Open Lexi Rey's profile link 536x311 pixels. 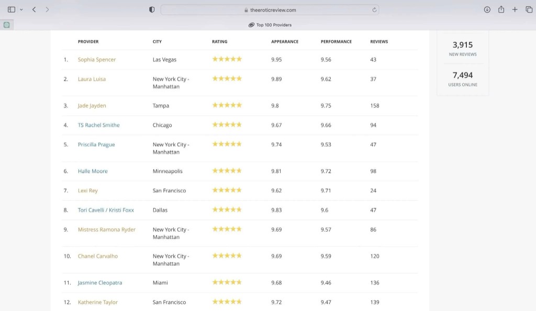(x=87, y=191)
